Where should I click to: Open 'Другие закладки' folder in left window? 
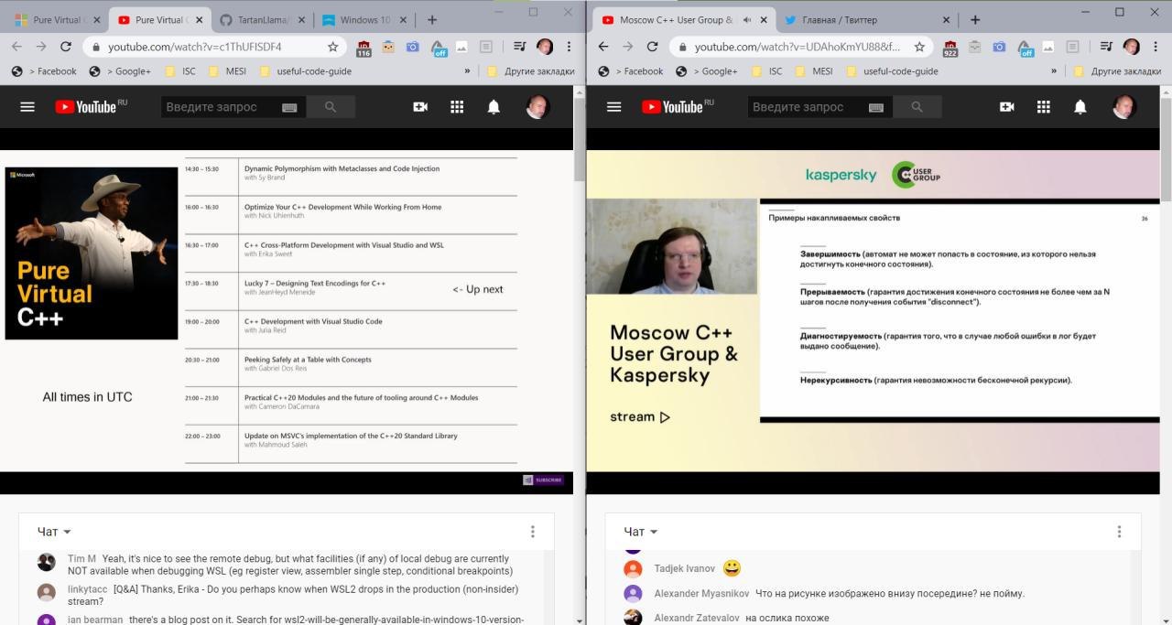pyautogui.click(x=531, y=70)
